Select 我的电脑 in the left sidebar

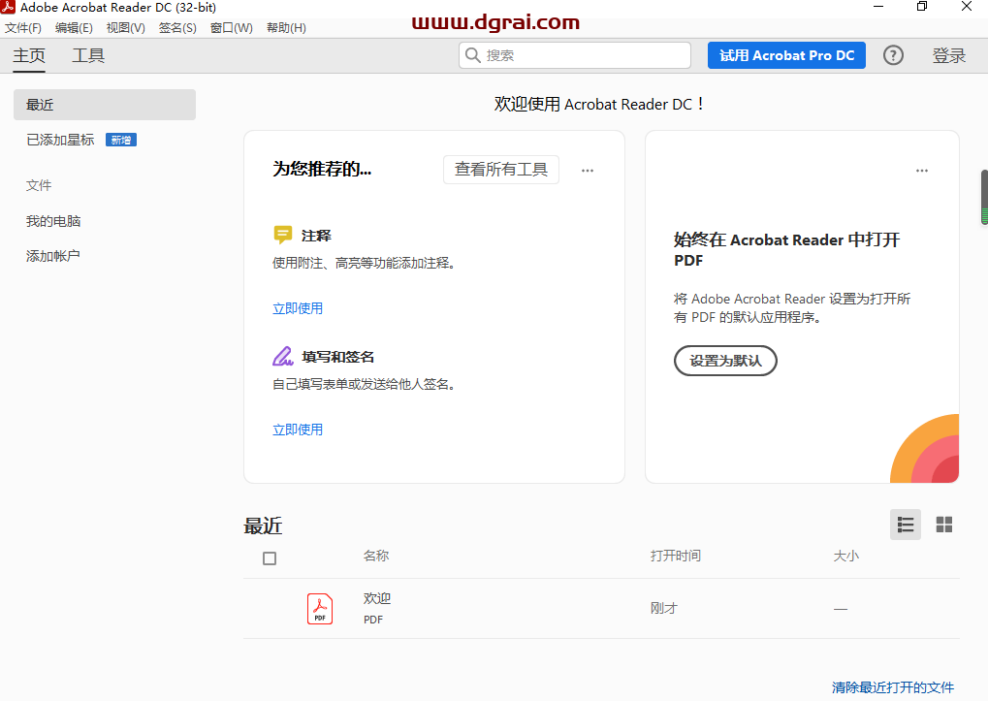[x=53, y=221]
